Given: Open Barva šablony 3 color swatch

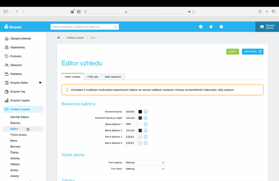Looking at the screenshot, I should pyautogui.click(x=140, y=137).
